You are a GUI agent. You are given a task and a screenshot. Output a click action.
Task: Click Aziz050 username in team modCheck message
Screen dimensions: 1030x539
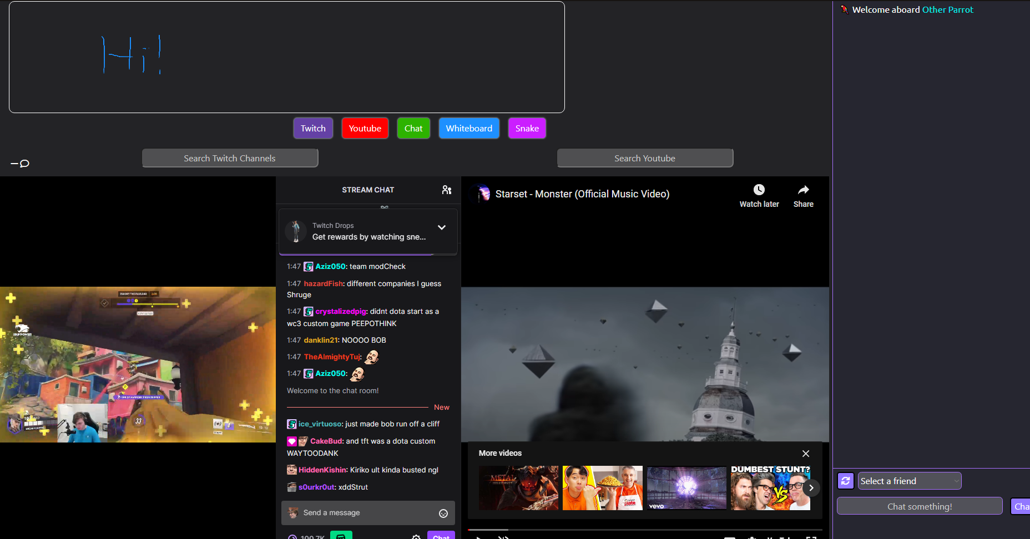click(331, 267)
